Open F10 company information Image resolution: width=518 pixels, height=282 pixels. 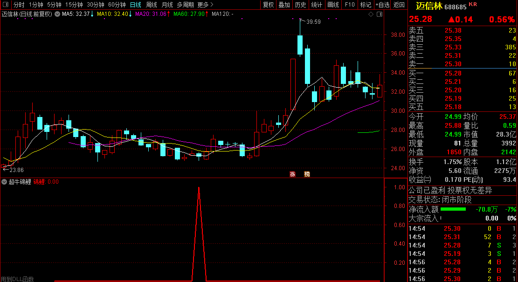[x=349, y=5]
